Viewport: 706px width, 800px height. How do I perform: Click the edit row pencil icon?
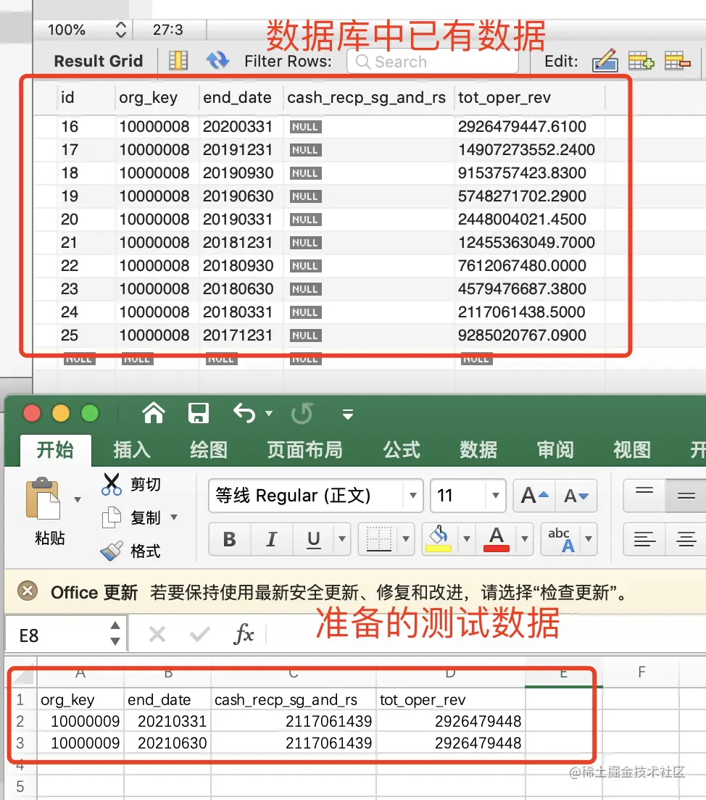[x=605, y=61]
